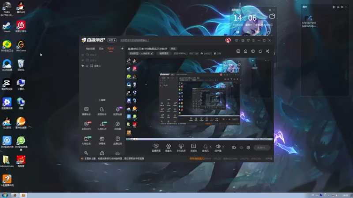Toggle visibility eye of 全屏1 source
The width and height of the screenshot is (353, 198).
point(83,66)
